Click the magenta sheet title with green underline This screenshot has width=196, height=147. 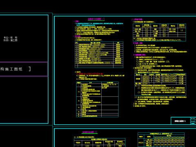point(96,19)
